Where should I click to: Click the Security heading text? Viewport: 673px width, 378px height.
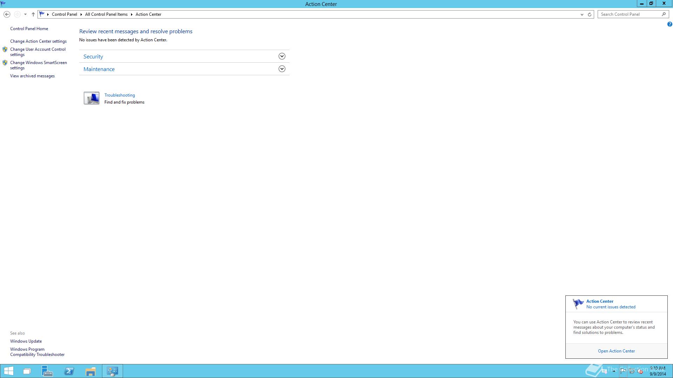(93, 56)
